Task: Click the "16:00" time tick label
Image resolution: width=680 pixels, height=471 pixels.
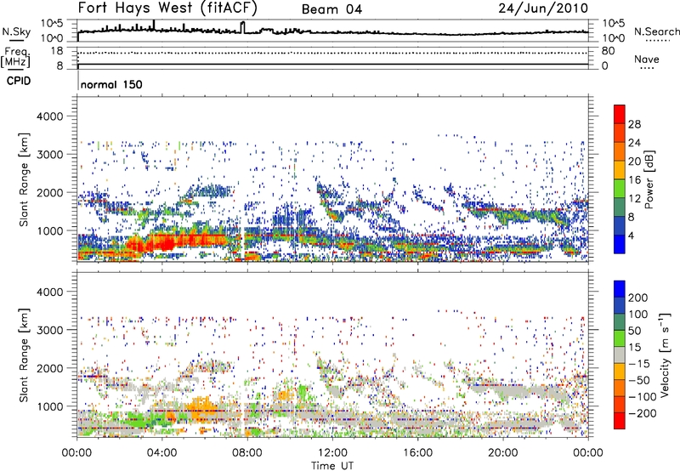Action: (x=417, y=452)
